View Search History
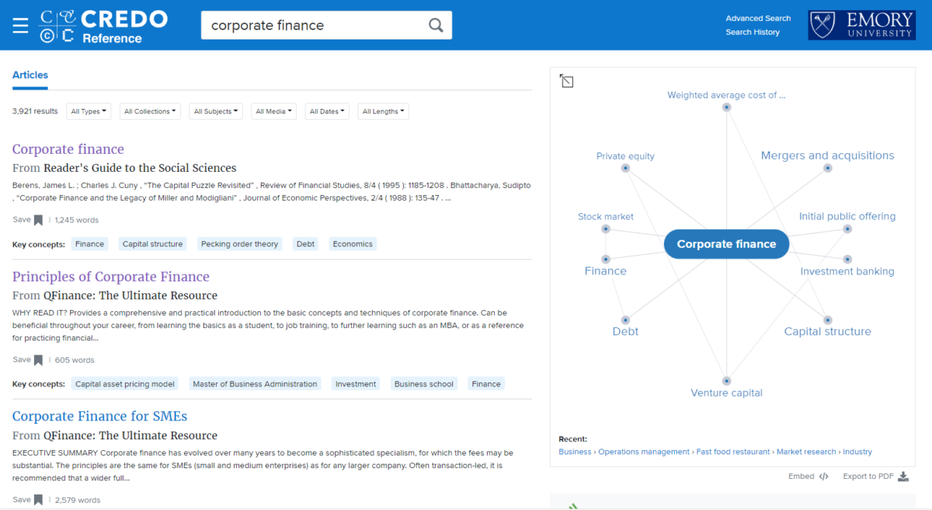Screen dimensions: 932x510 pyautogui.click(x=752, y=32)
